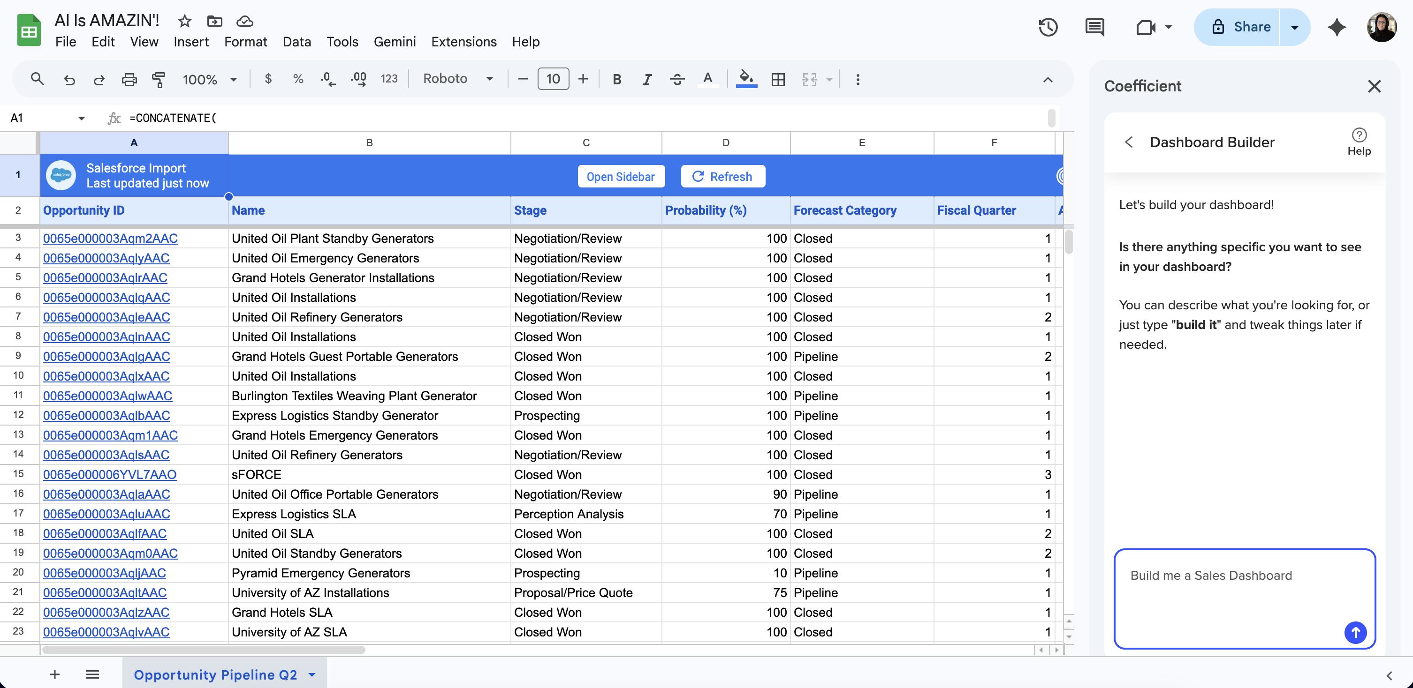The height and width of the screenshot is (688, 1413).
Task: Go back from Dashboard Builder
Action: click(x=1128, y=142)
